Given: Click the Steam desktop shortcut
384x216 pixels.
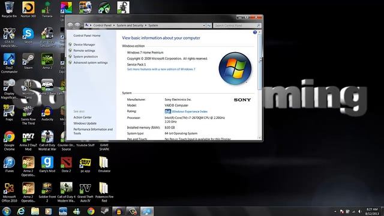Looking at the screenshot, I should coord(28,61).
